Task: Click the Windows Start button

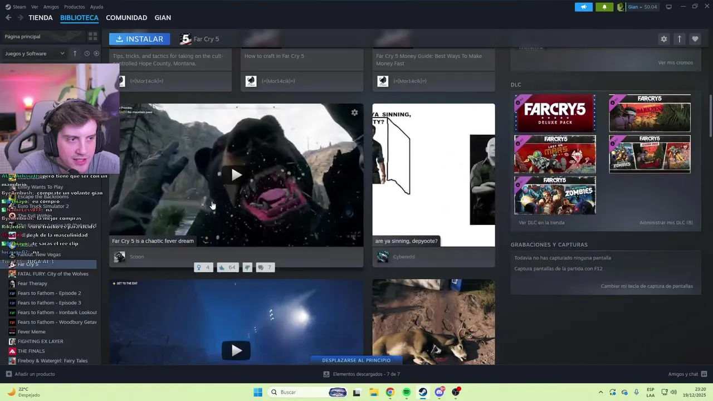Action: (x=258, y=392)
